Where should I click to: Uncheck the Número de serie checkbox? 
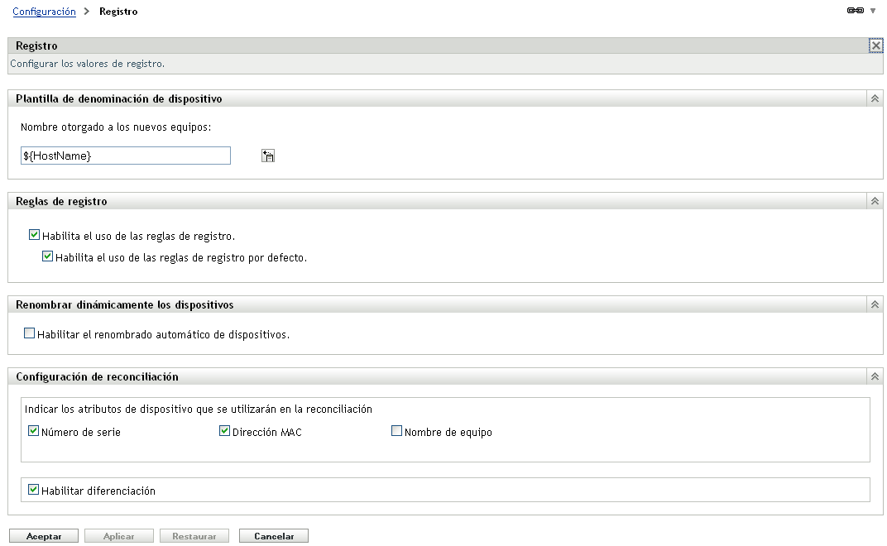pos(33,431)
